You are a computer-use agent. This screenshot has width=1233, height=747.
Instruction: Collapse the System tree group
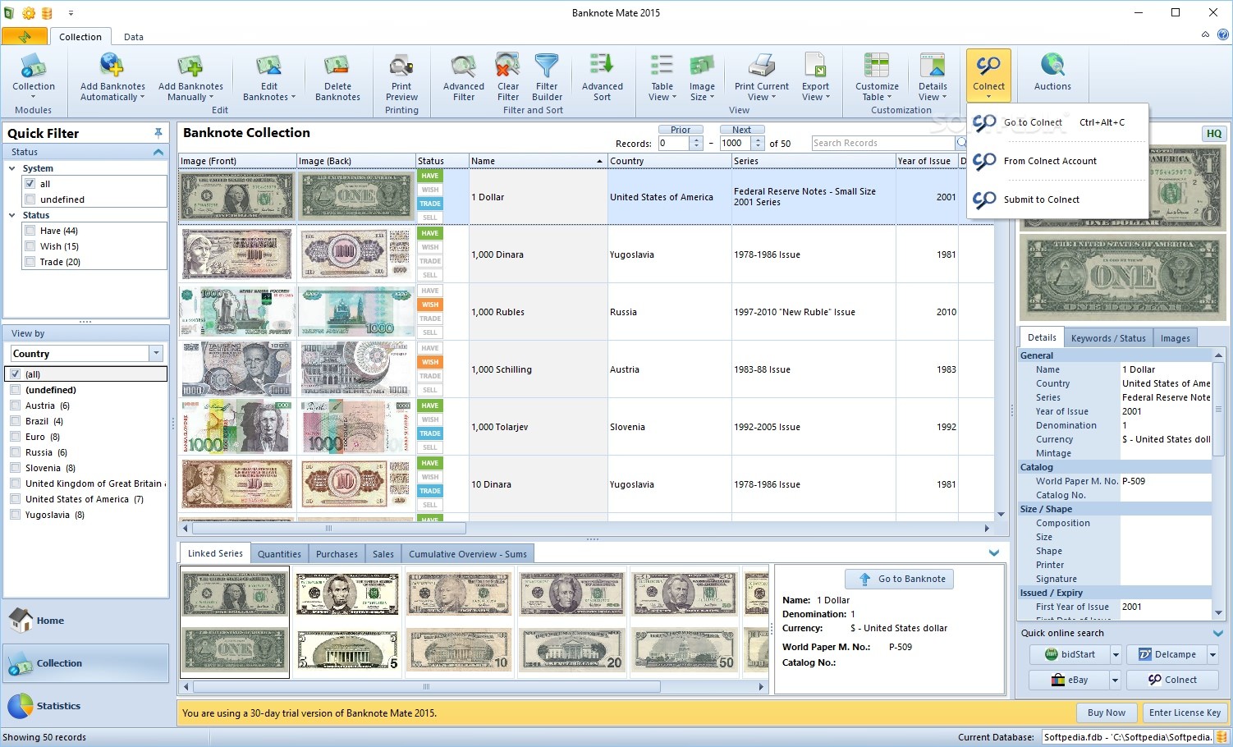[12, 168]
